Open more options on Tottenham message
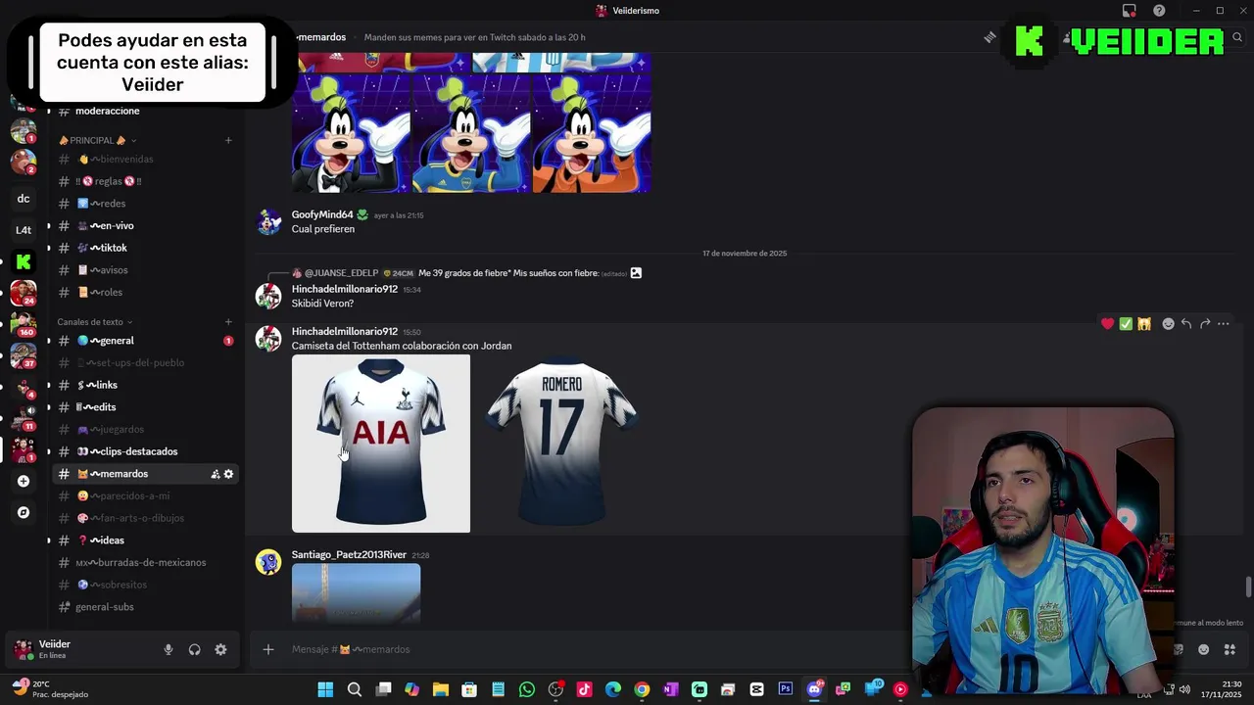The image size is (1254, 705). tap(1224, 324)
